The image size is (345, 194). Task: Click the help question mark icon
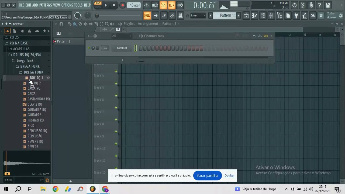[319, 5]
